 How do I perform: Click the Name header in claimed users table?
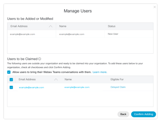click(68, 79)
